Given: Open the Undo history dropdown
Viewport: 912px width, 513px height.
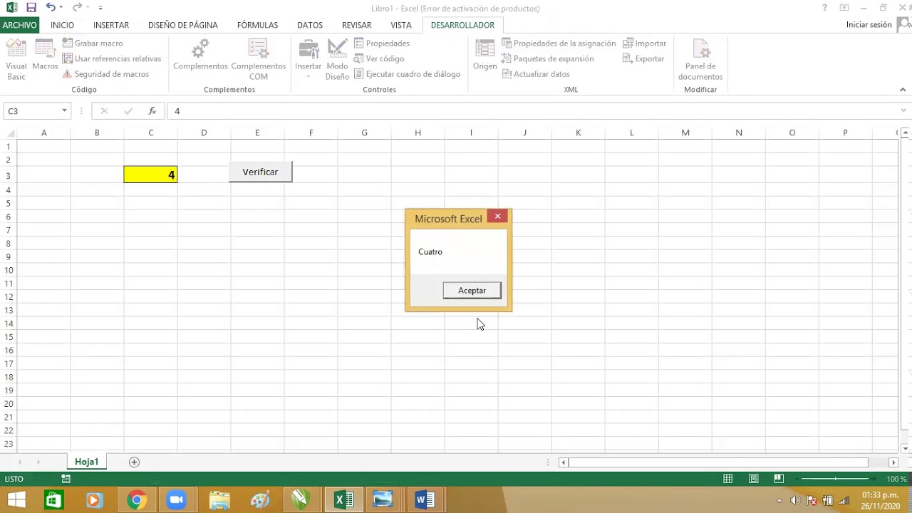Looking at the screenshot, I should click(61, 8).
